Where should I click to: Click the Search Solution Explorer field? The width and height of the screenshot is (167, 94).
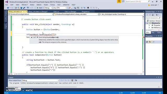152,18
